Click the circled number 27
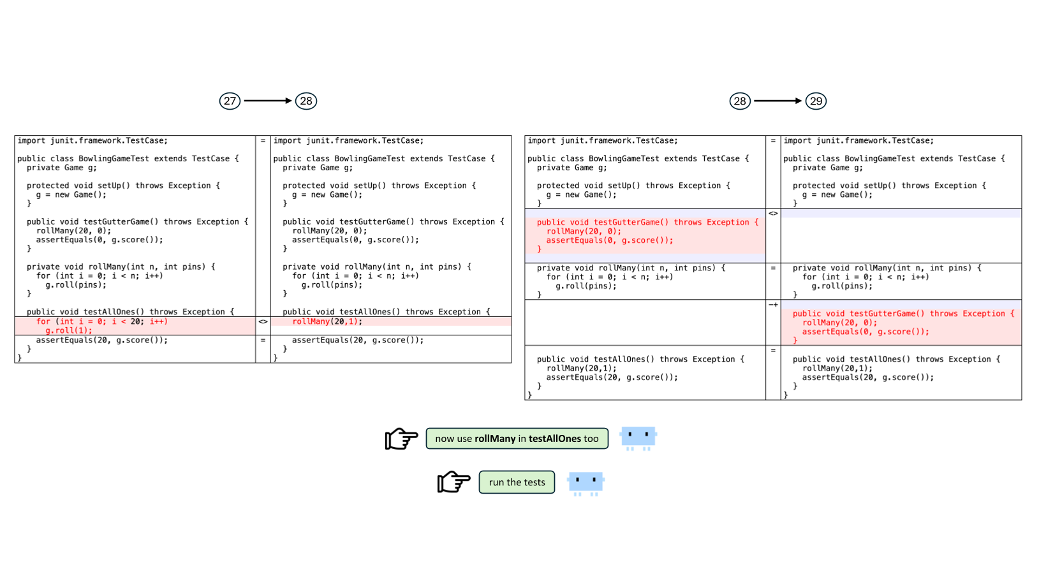 point(230,101)
